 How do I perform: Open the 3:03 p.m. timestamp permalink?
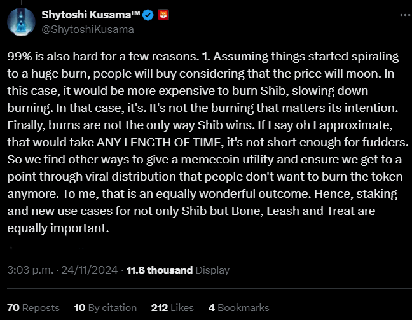coord(31,270)
